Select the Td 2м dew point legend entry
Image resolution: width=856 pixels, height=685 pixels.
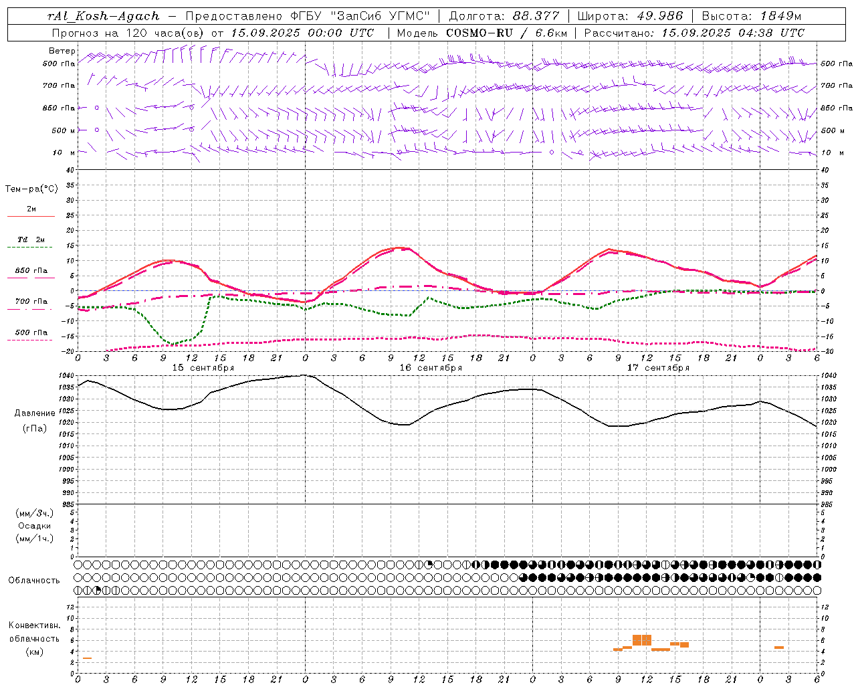[31, 239]
